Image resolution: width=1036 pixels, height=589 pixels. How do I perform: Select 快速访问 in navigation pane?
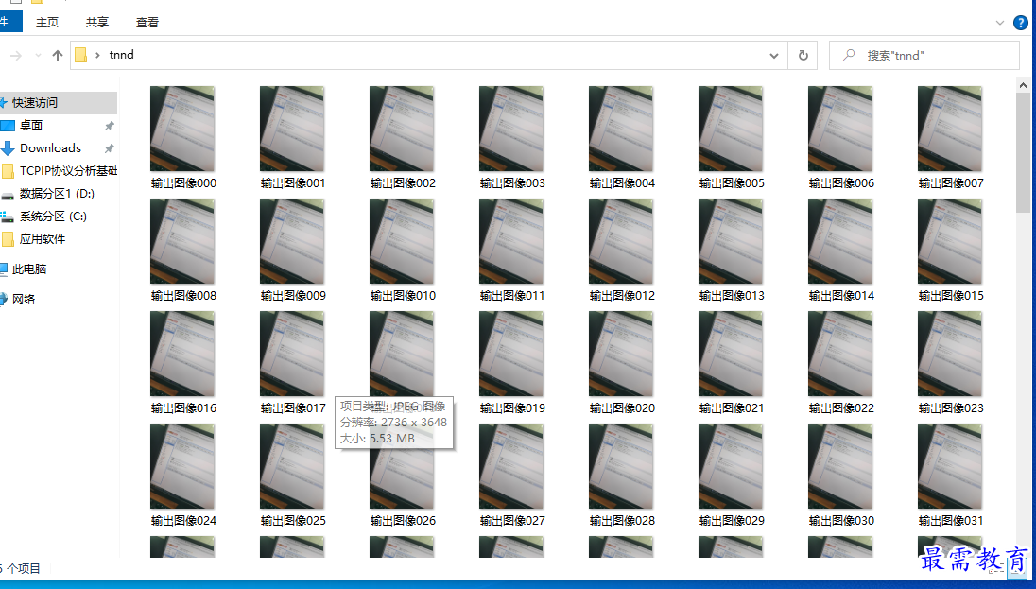pyautogui.click(x=58, y=102)
